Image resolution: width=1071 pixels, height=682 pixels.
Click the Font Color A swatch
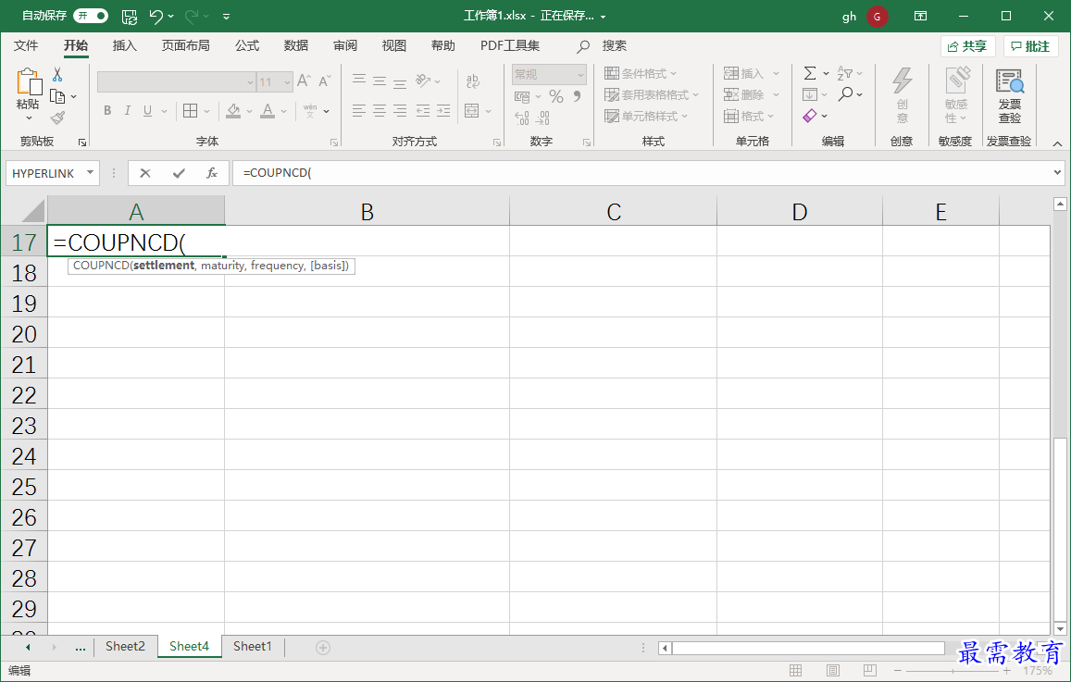[268, 111]
